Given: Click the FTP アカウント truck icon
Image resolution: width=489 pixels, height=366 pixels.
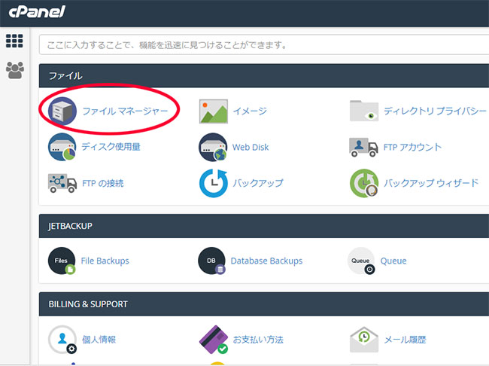Looking at the screenshot, I should 363,147.
